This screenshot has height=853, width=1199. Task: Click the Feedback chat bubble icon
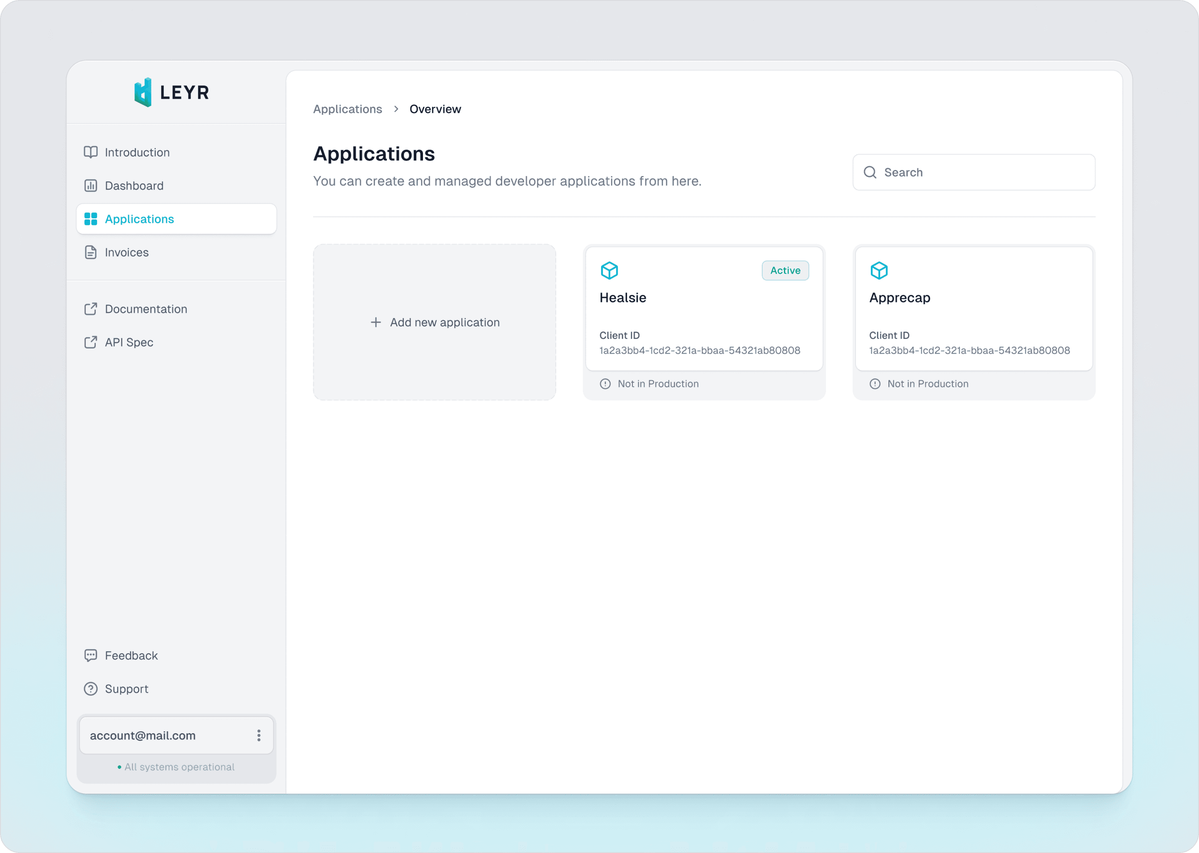(91, 656)
